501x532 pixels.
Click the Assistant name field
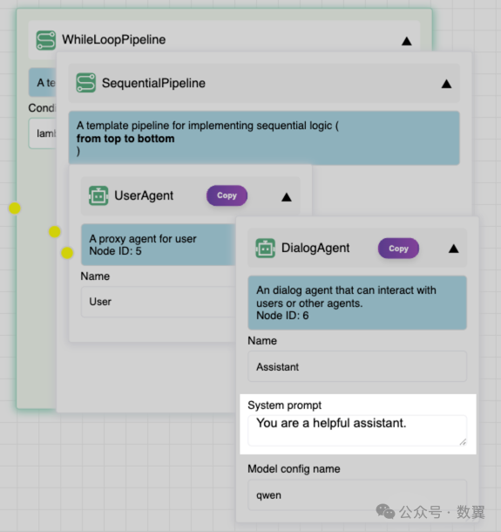(x=357, y=366)
